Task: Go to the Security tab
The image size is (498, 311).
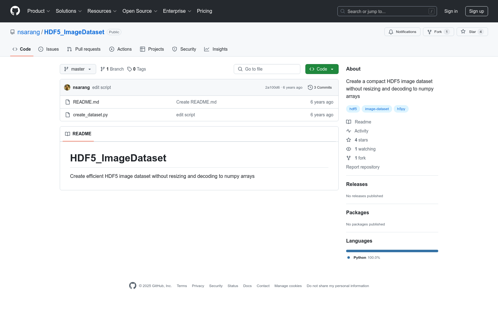Action: click(184, 49)
